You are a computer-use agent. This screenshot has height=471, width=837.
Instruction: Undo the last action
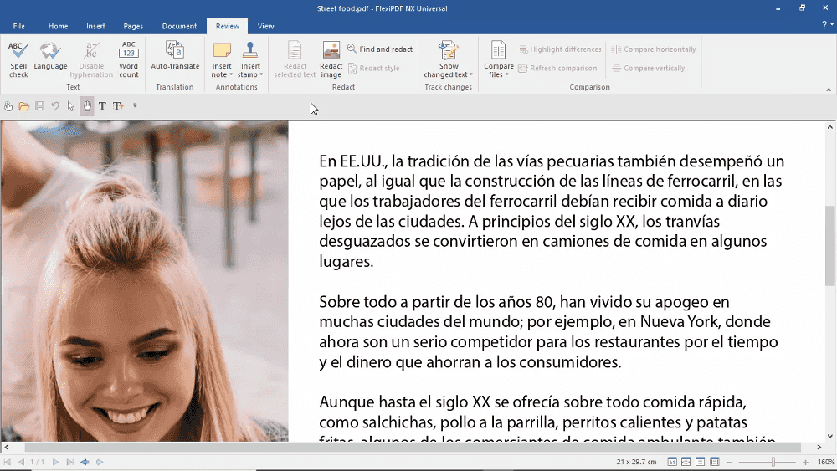[55, 106]
